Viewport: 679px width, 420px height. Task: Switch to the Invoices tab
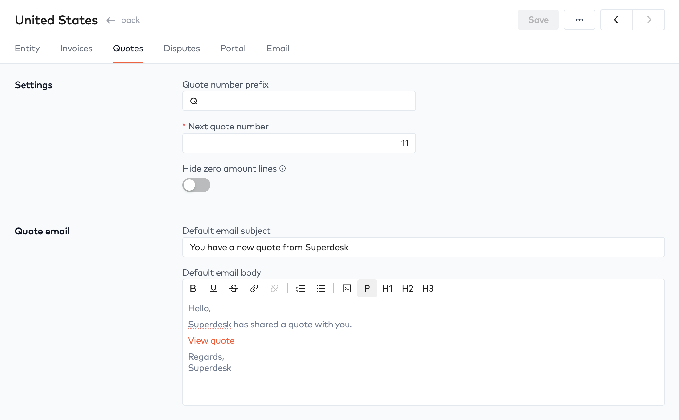click(76, 48)
